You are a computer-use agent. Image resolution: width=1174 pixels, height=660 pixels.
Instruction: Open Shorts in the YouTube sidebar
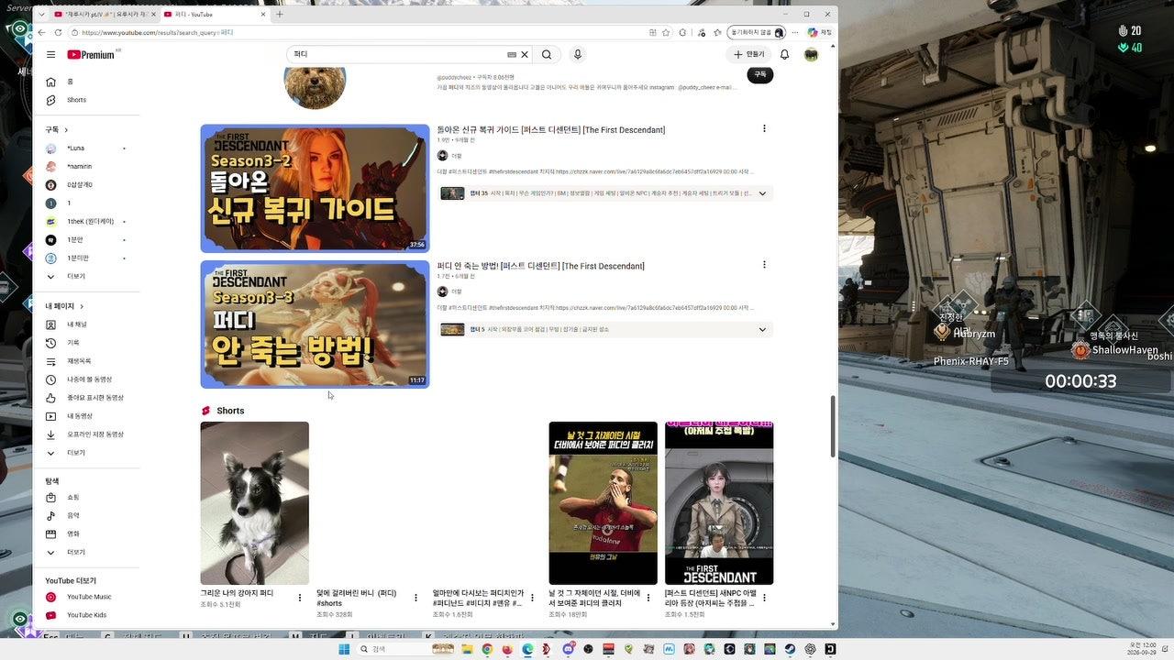[x=86, y=100]
